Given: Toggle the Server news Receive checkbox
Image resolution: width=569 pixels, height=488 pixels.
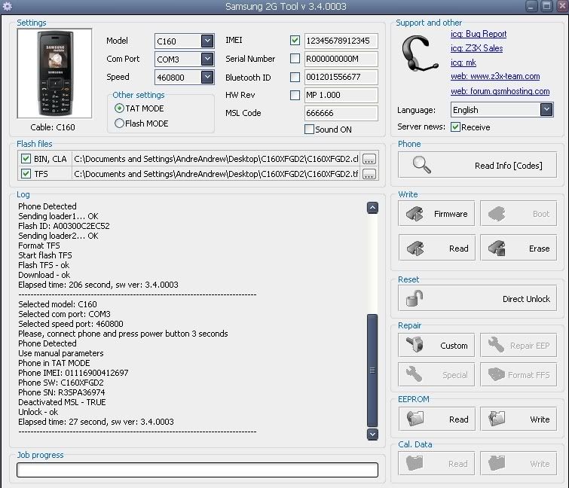Looking at the screenshot, I should [x=455, y=127].
